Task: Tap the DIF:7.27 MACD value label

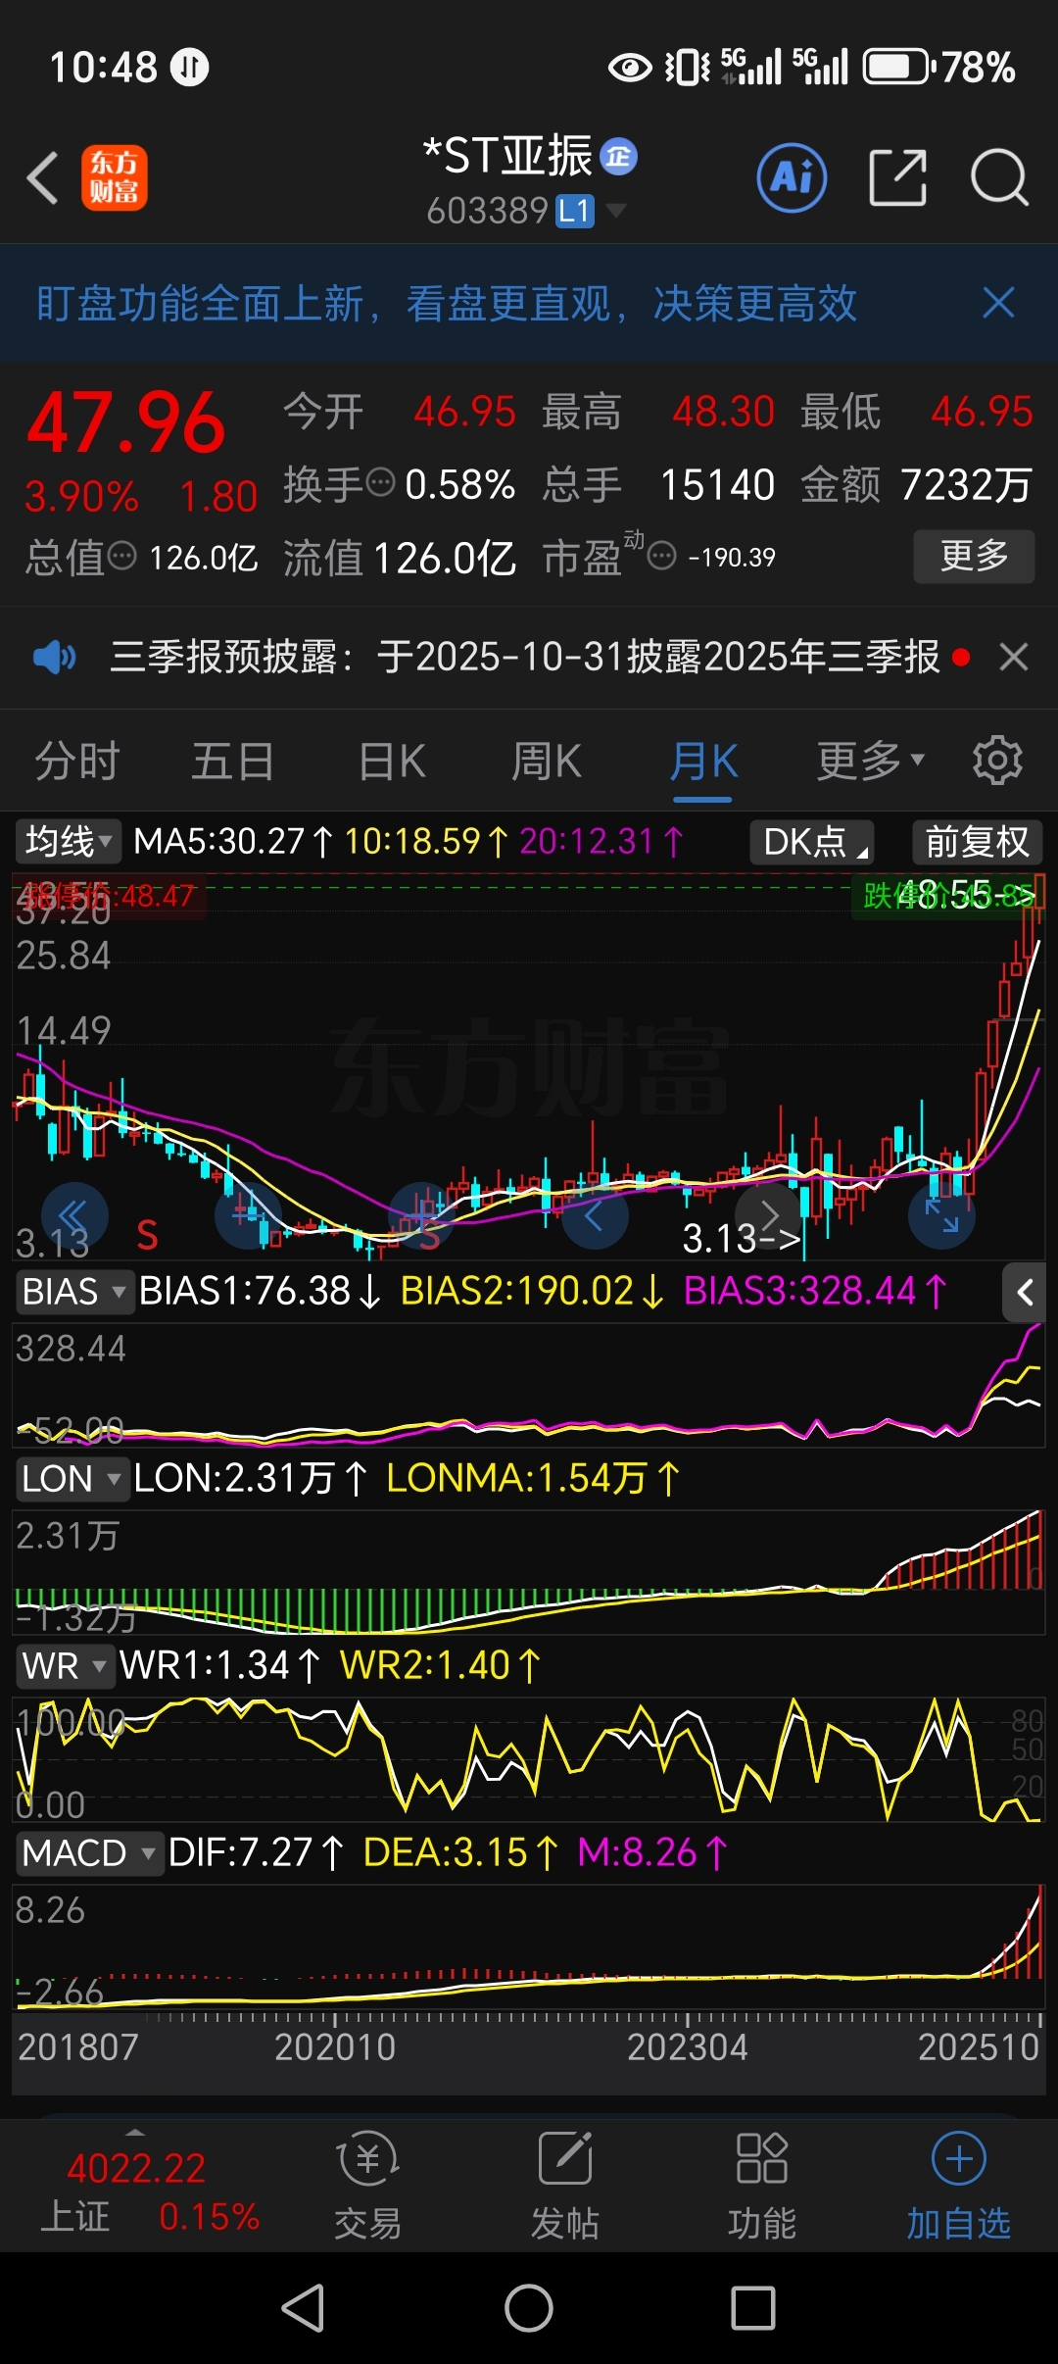Action: tap(256, 1852)
